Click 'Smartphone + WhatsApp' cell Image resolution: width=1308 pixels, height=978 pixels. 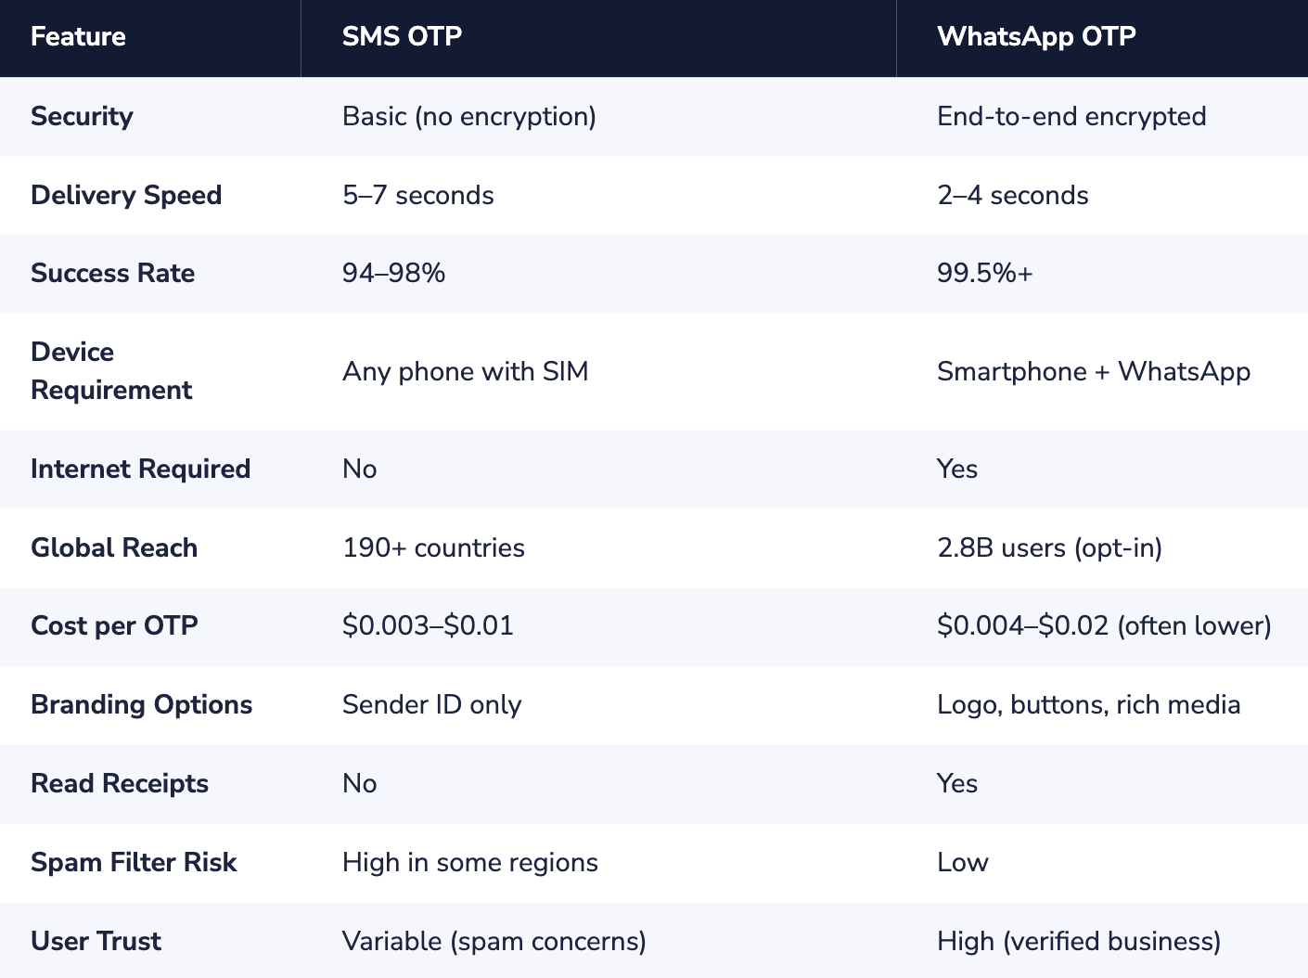pos(1094,372)
